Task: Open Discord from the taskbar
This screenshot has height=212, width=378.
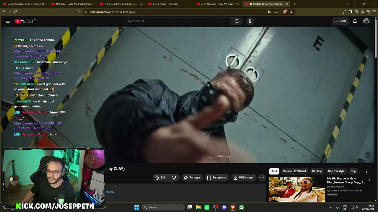Action: click(x=224, y=207)
